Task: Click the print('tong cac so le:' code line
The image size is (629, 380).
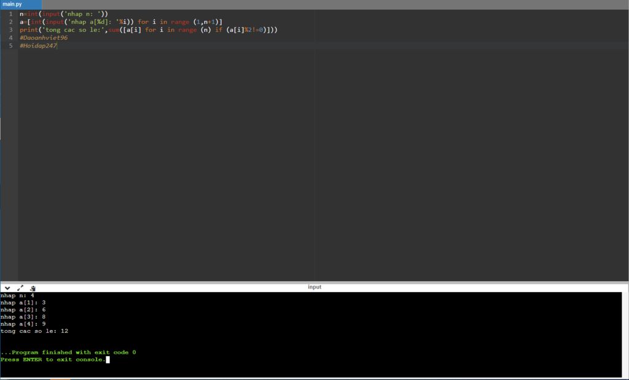Action: tap(149, 30)
